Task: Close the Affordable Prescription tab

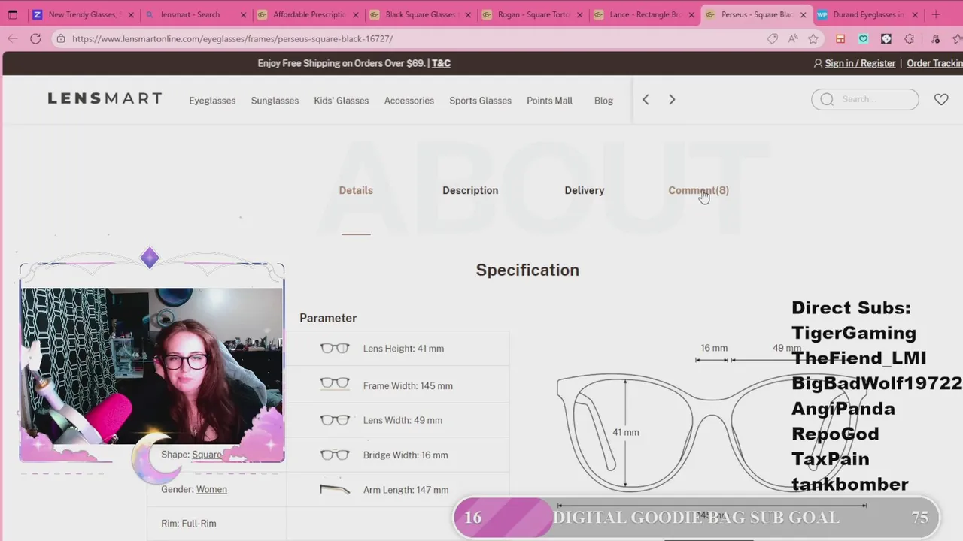Action: pos(354,14)
